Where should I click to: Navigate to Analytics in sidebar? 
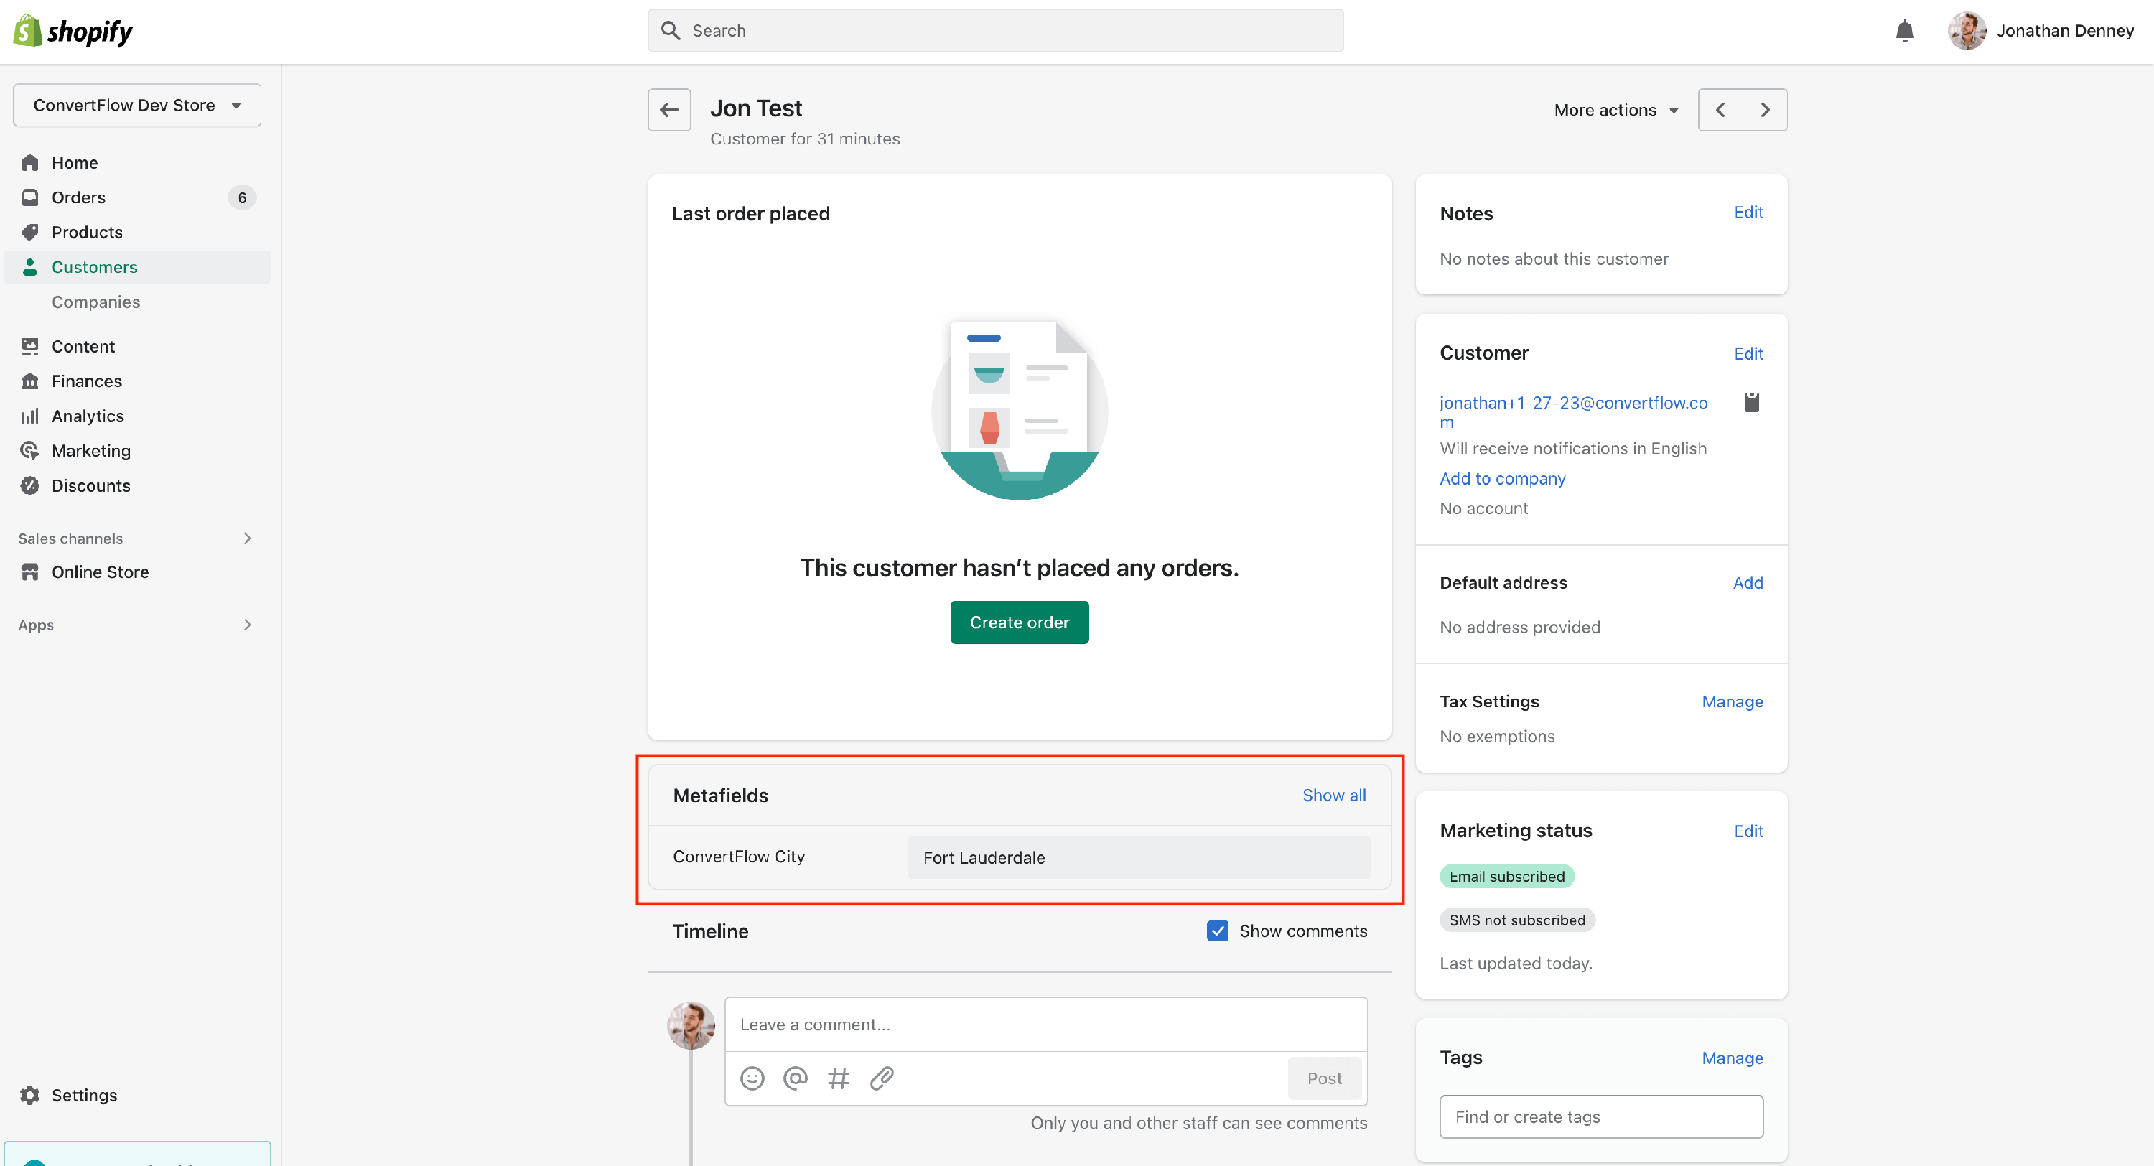coord(87,416)
